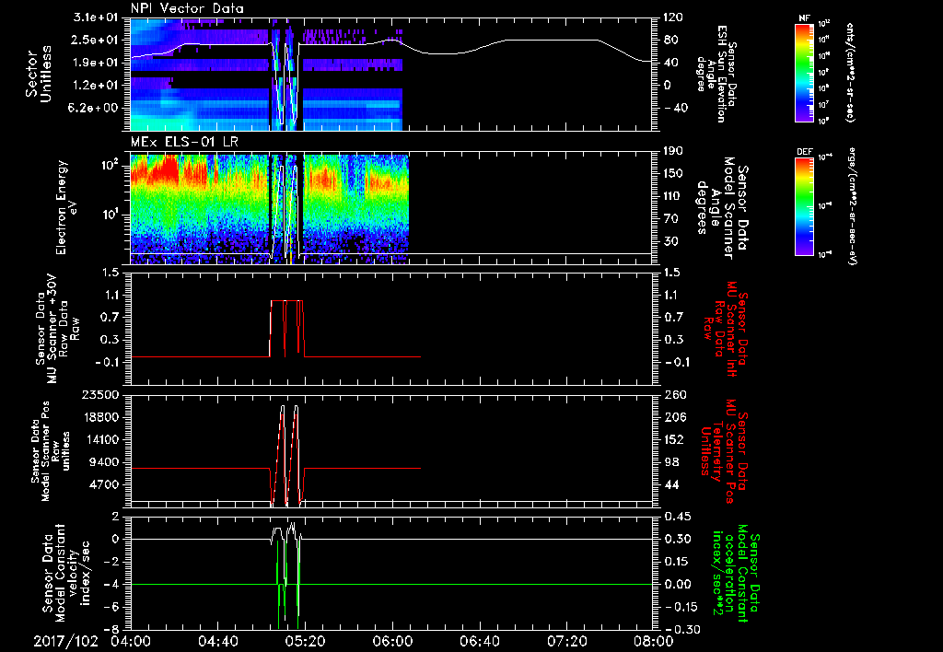Viewport: 943px width, 652px height.
Task: Click the "Electron Energy eV" axis title
Action: (x=66, y=207)
